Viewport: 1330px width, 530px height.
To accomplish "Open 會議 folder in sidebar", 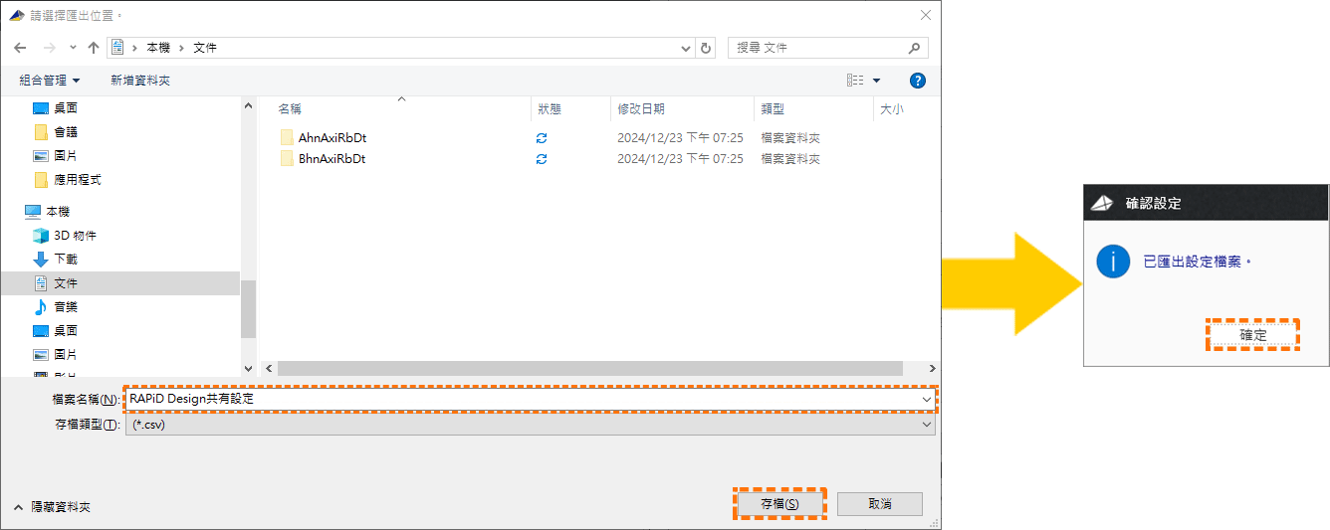I will (66, 131).
